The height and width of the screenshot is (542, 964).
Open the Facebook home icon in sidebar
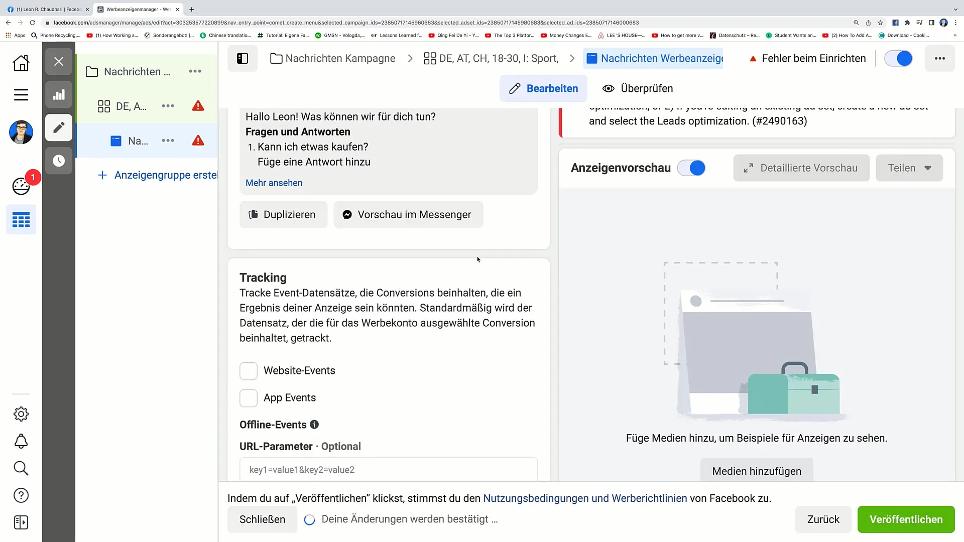(x=21, y=63)
